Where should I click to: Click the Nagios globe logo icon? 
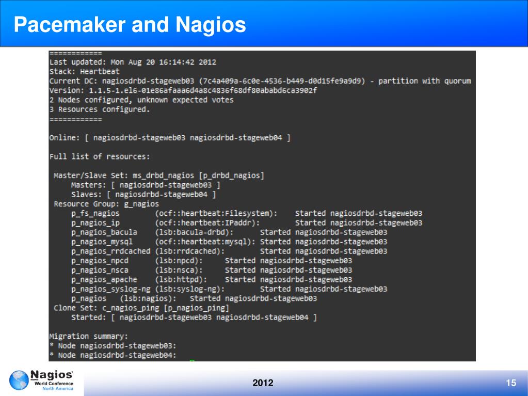19,380
